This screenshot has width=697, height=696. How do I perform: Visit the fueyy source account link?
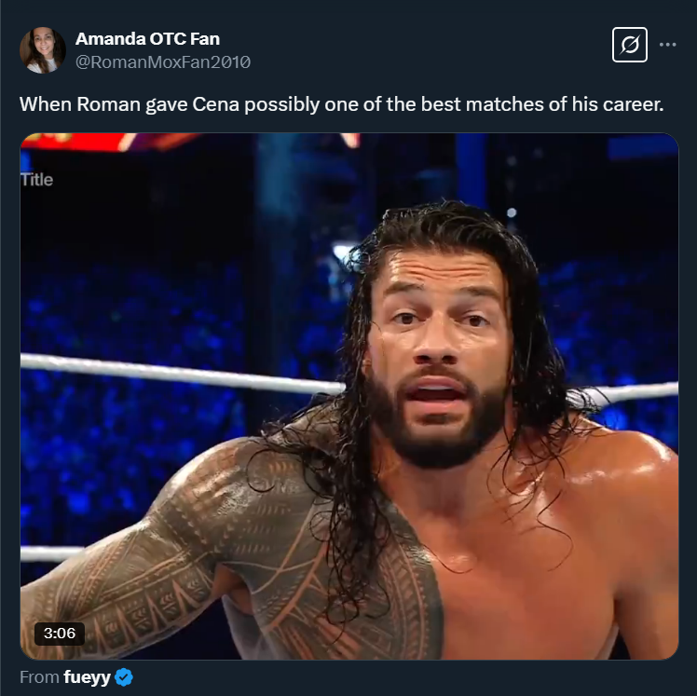[88, 677]
